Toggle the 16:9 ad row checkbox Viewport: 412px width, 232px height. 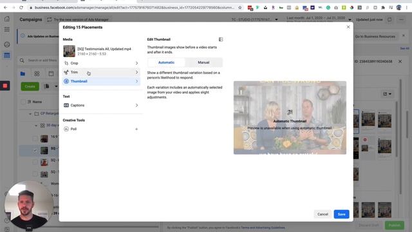coord(35,138)
